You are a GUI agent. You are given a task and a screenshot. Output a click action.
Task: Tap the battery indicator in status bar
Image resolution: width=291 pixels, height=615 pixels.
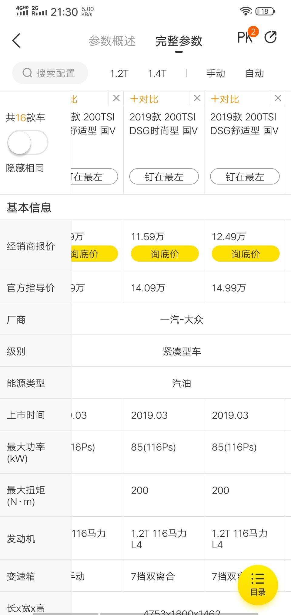[x=265, y=12]
